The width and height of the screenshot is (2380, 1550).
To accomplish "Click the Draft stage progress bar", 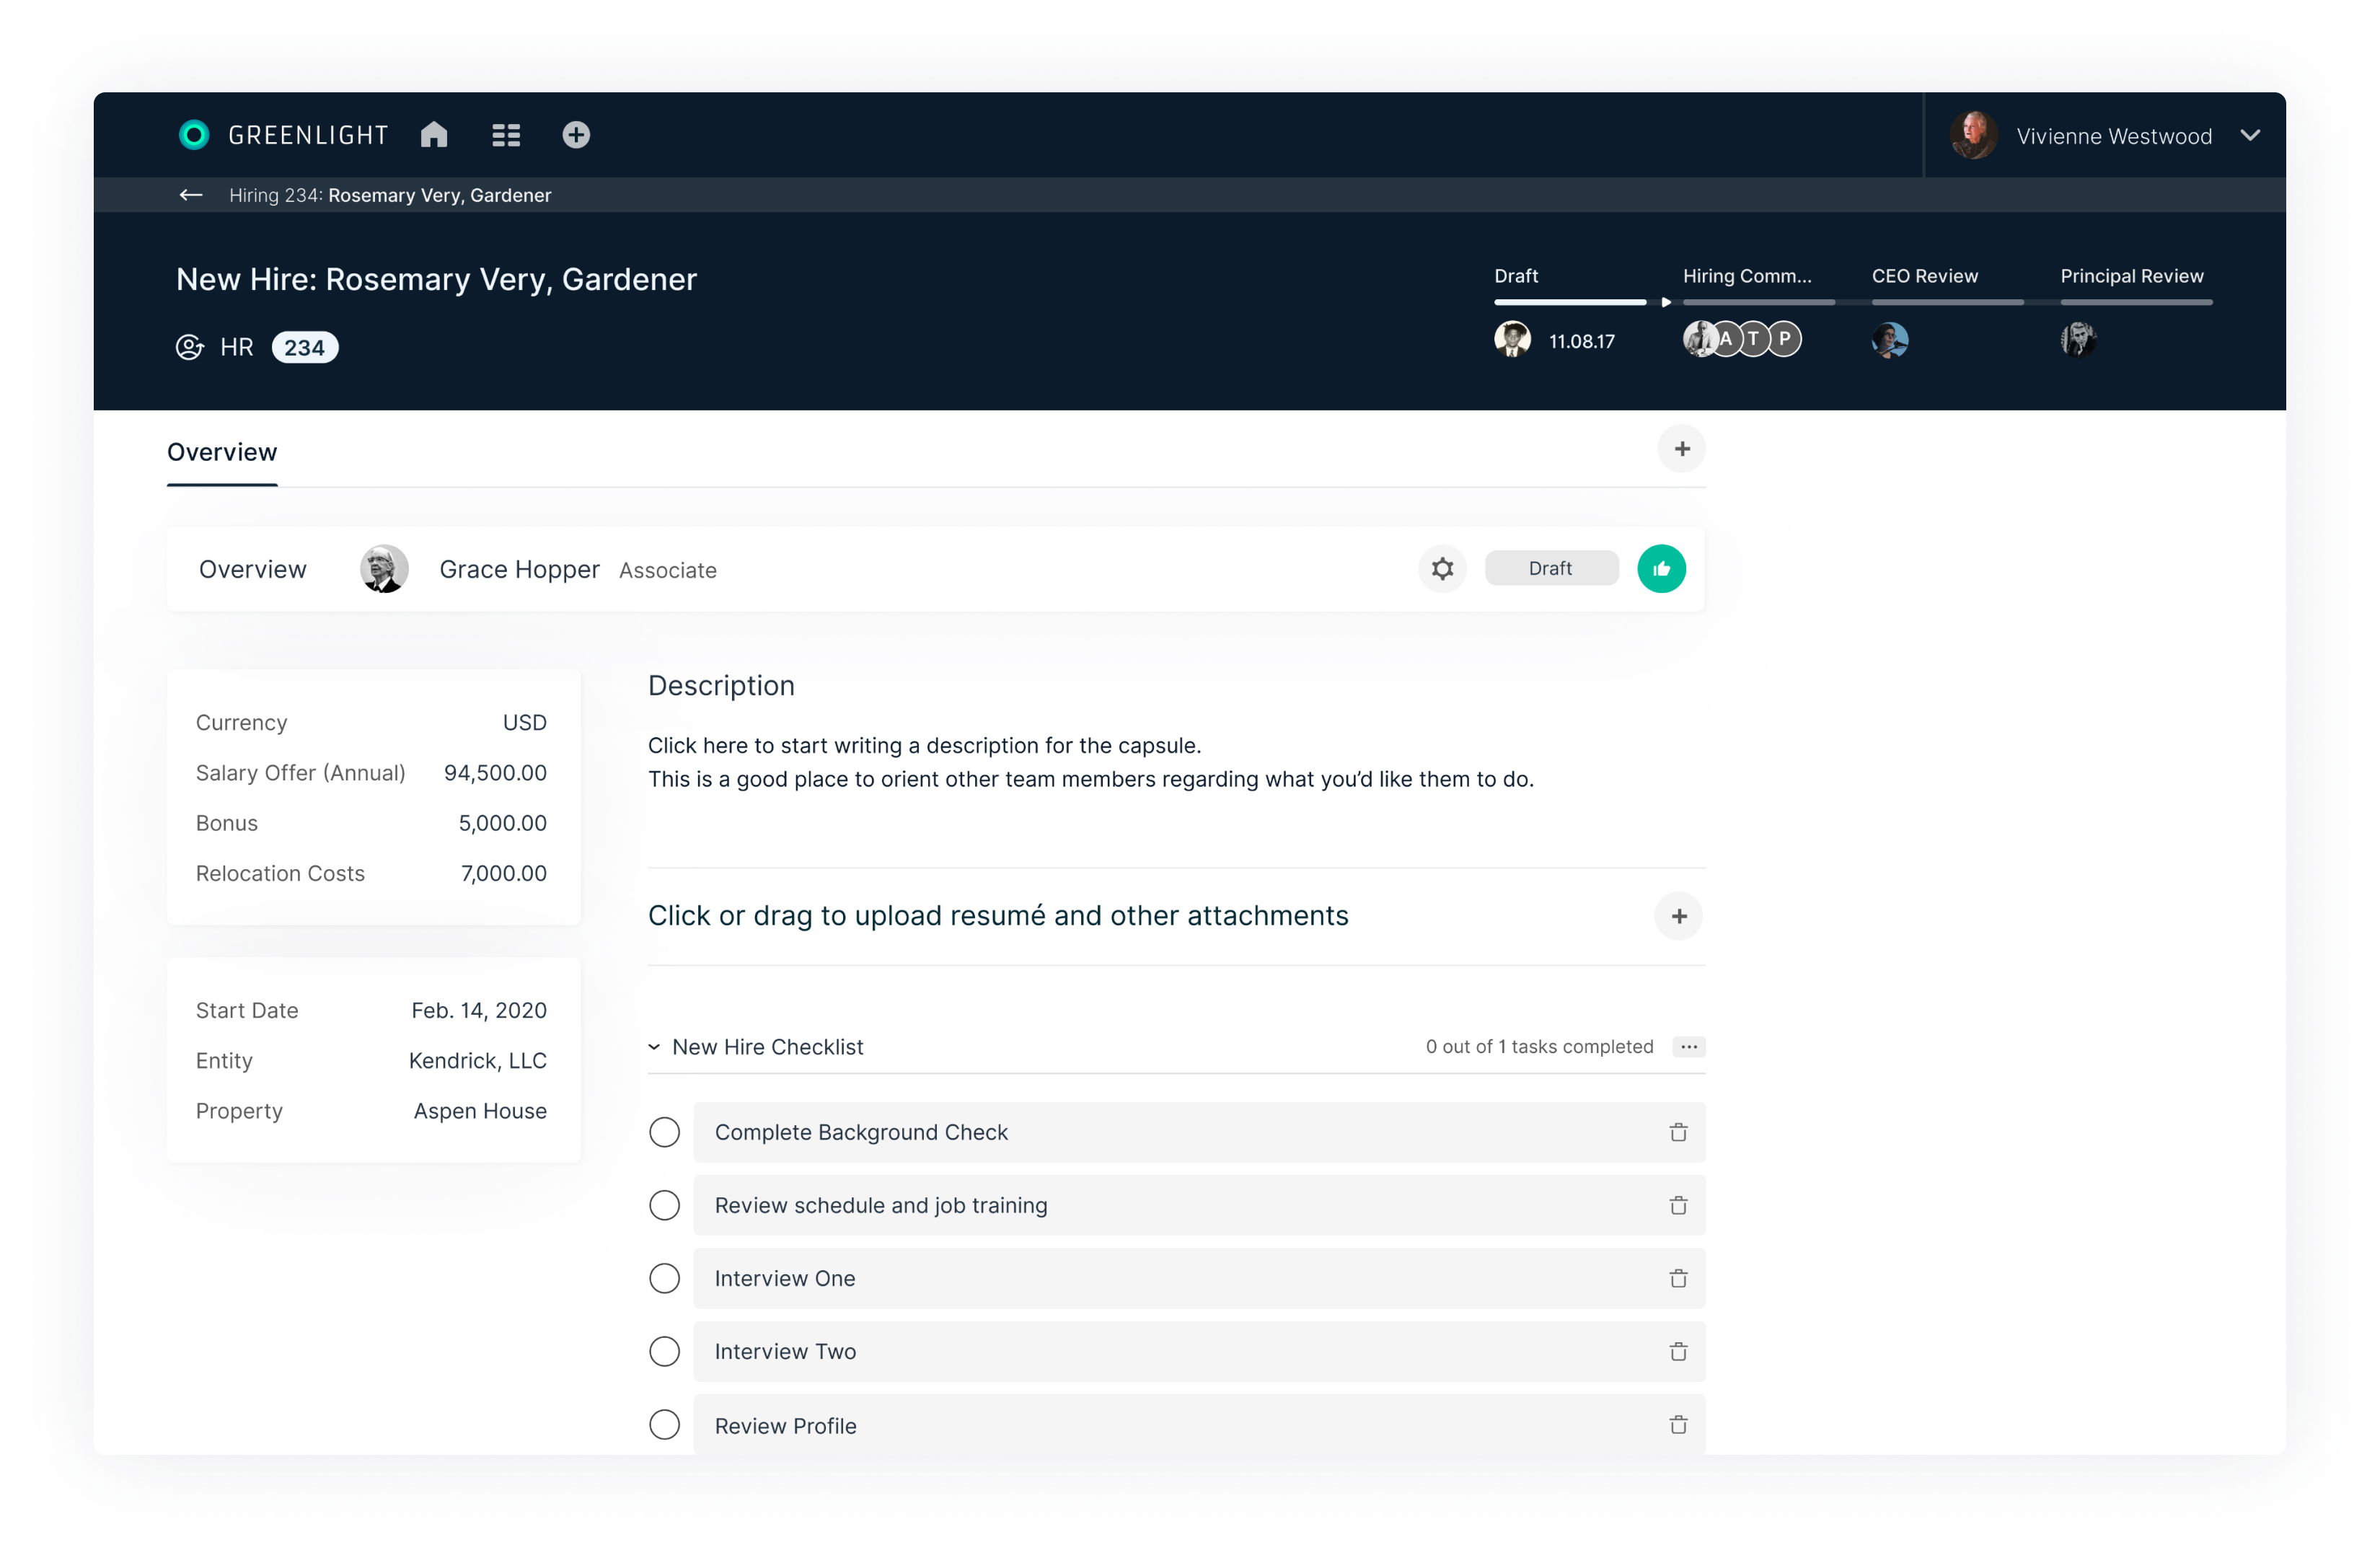I will click(1570, 302).
